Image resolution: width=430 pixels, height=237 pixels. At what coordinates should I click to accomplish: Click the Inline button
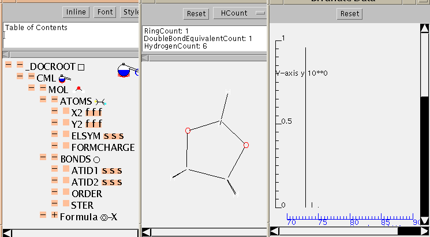tap(76, 12)
